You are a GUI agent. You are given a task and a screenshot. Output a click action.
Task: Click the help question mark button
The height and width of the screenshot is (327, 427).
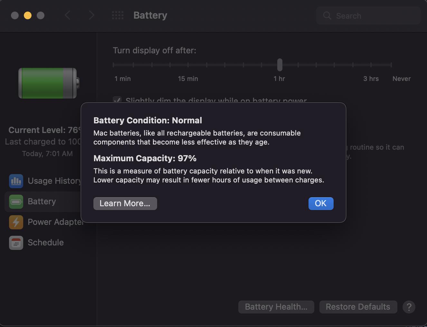(x=409, y=307)
